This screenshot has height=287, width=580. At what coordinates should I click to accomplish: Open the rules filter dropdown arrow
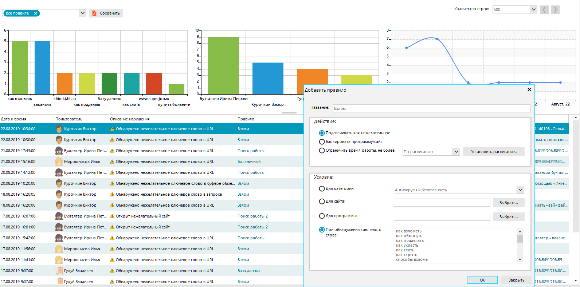(x=83, y=13)
